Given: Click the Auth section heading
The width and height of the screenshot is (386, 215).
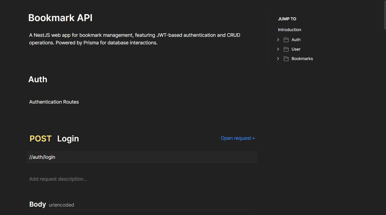Looking at the screenshot, I should pos(38,80).
